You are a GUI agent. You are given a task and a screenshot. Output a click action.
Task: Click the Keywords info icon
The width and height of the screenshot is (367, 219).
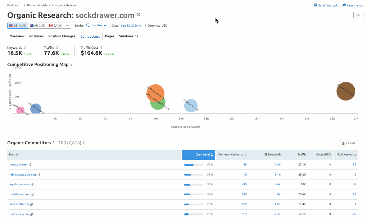coord(25,48)
